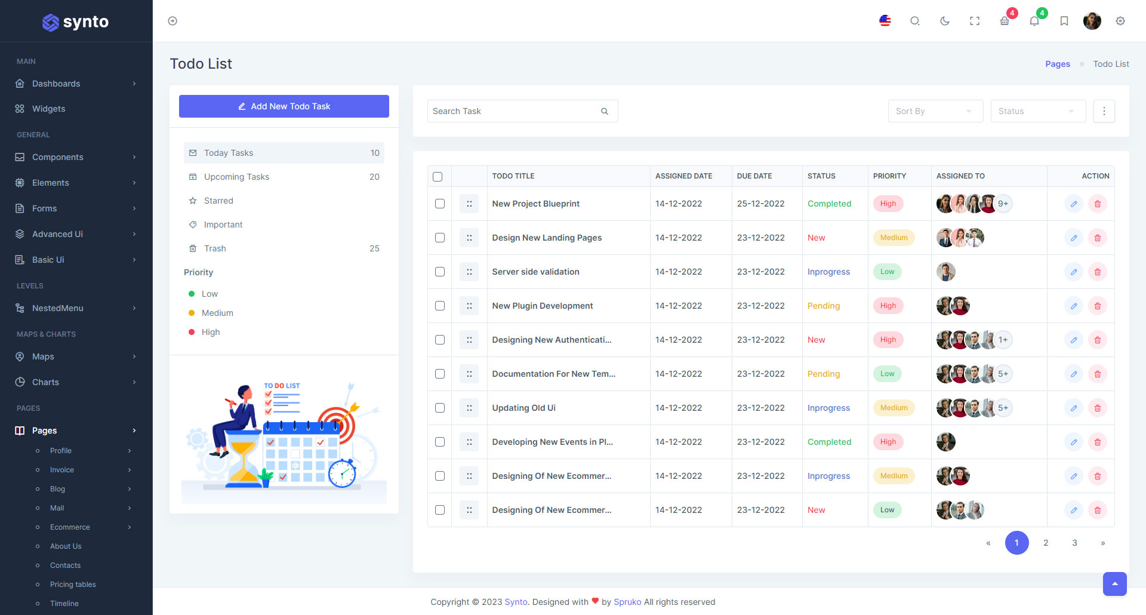Check the box for New Plugin Development
Viewport: 1146px width, 615px height.
(440, 306)
